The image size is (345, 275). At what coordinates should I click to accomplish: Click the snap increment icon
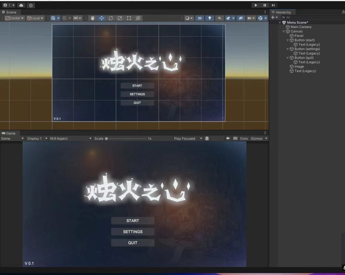[x=65, y=18]
